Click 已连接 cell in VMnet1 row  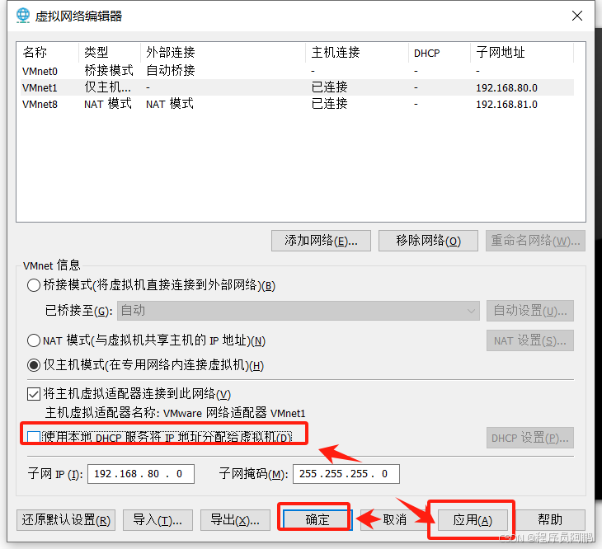click(x=329, y=87)
